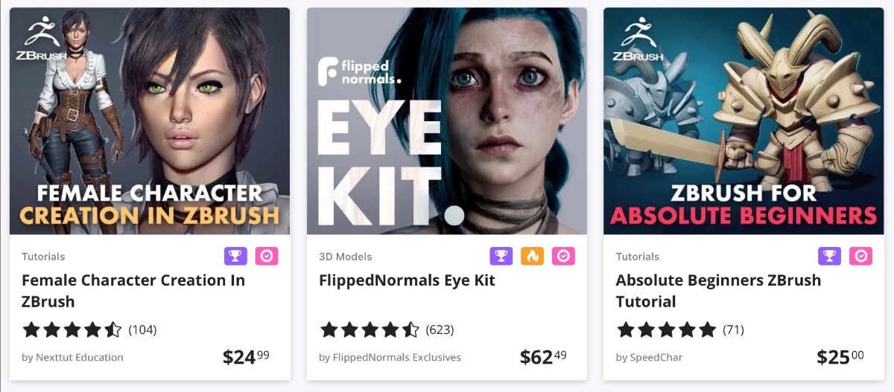
Task: Open Female Character Creation In ZBrush title
Action: pyautogui.click(x=133, y=291)
